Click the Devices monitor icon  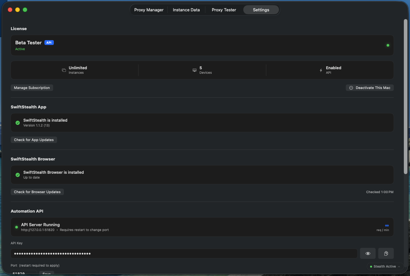tap(195, 70)
